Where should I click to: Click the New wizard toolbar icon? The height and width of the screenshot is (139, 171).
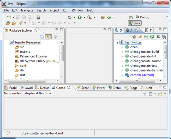click(9, 17)
